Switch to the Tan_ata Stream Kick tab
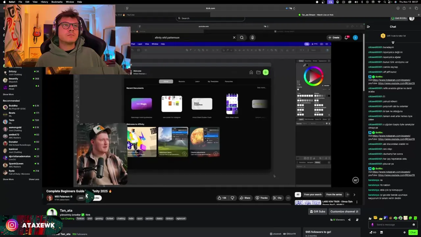Image resolution: width=421 pixels, height=237 pixels. tap(316, 15)
